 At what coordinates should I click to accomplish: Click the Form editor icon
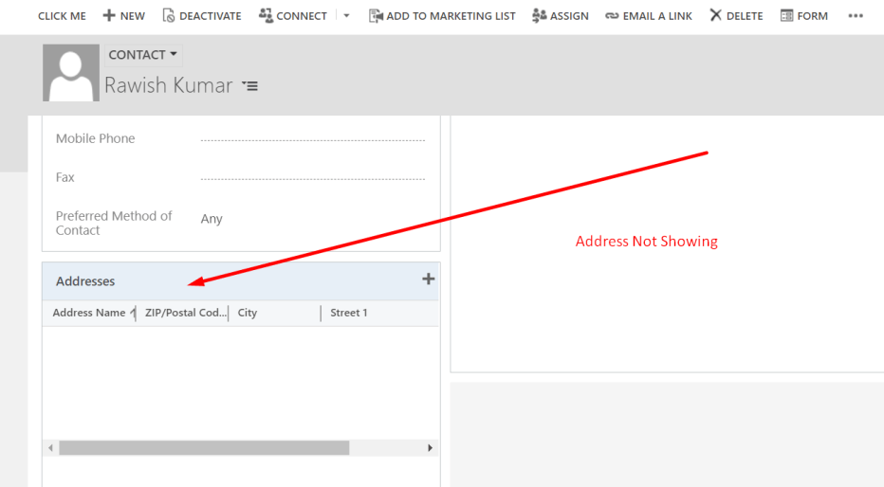(x=786, y=16)
